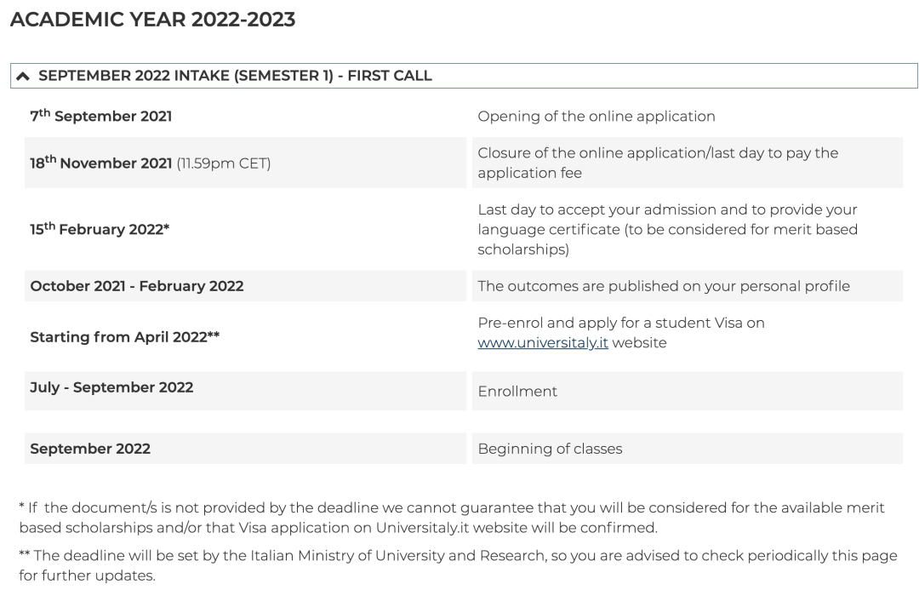Screen dimensions: 919x590
Task: Click the September 2022 Intake First Call header
Action: [235, 76]
